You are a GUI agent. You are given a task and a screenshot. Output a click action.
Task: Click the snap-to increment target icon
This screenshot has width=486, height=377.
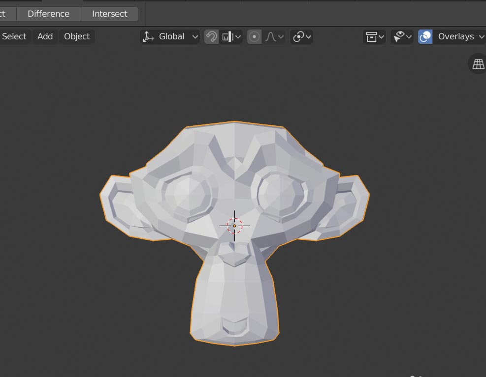click(x=229, y=36)
